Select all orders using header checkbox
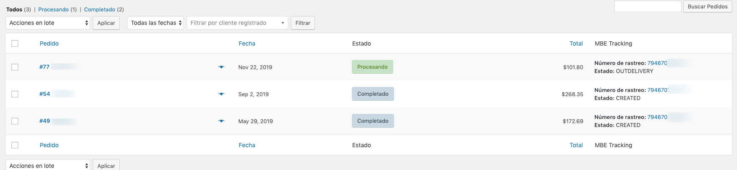Viewport: 737px width, 170px height. pos(15,43)
